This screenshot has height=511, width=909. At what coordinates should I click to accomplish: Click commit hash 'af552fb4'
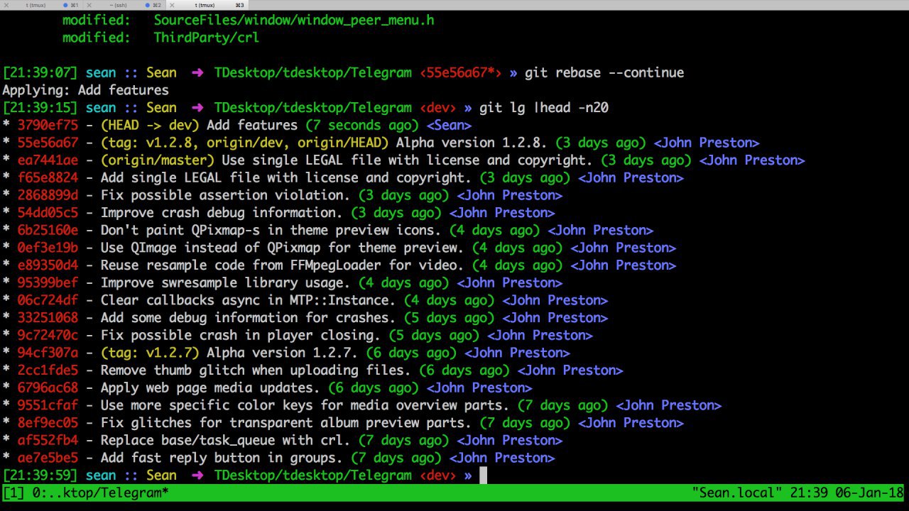[x=48, y=440]
